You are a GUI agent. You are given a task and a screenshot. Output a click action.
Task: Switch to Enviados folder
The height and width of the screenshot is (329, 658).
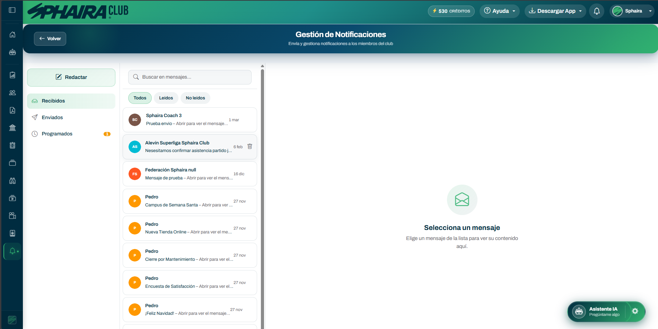(x=52, y=117)
